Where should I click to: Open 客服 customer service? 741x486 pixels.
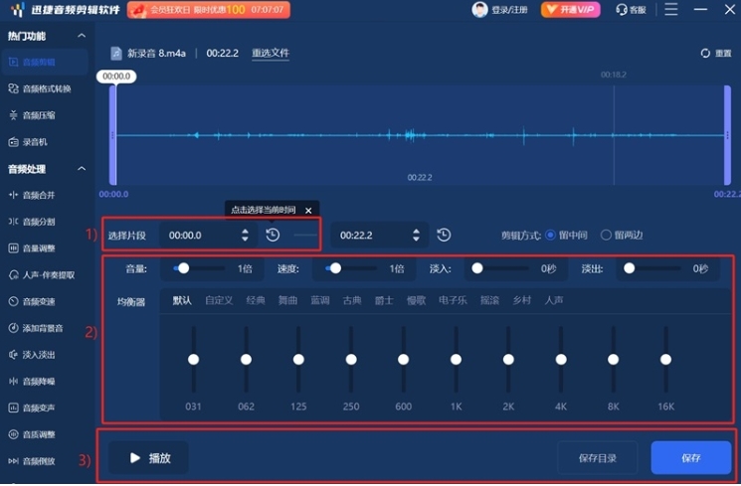[x=631, y=10]
